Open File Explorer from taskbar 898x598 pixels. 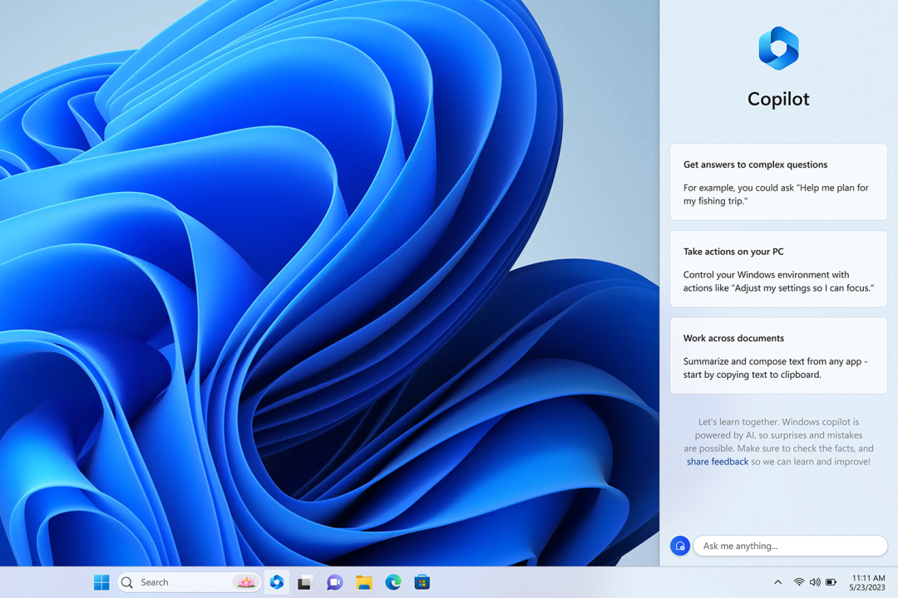(x=363, y=582)
